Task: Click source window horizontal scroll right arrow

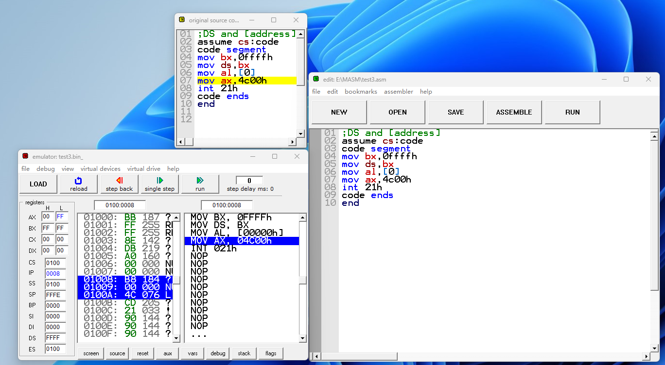Action: click(x=293, y=142)
